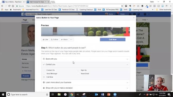Open the Help dropdown on the page
Viewport: 173px width, 97px height.
[145, 20]
